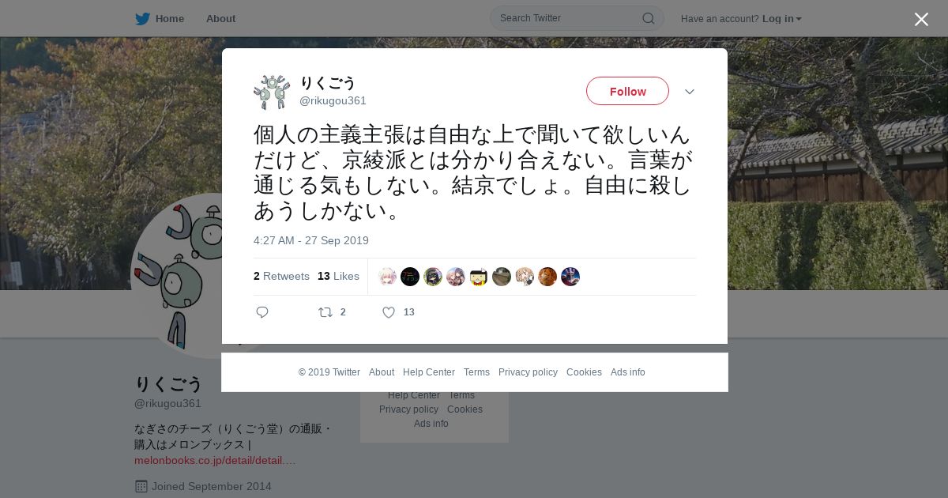The height and width of the screenshot is (498, 948).
Task: Open the Log in dropdown
Action: click(782, 18)
